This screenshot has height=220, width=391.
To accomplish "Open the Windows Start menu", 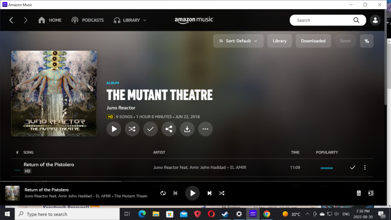I will tap(7, 214).
